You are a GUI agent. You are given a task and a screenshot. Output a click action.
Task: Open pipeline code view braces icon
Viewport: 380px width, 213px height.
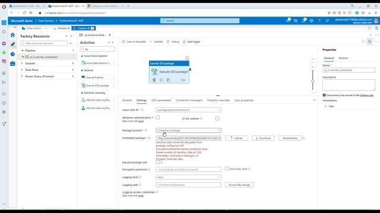[x=363, y=41]
